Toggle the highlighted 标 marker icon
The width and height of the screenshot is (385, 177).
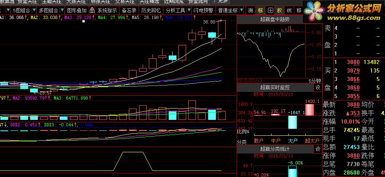tap(261, 11)
